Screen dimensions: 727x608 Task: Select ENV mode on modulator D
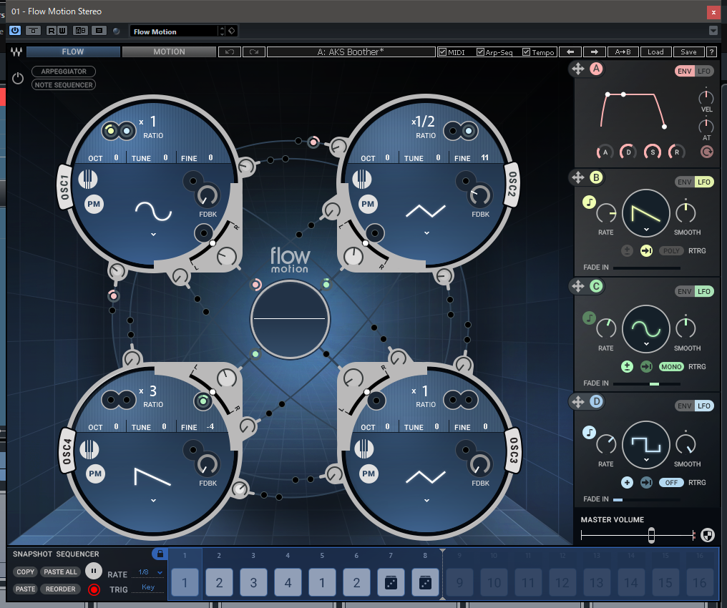(x=684, y=406)
